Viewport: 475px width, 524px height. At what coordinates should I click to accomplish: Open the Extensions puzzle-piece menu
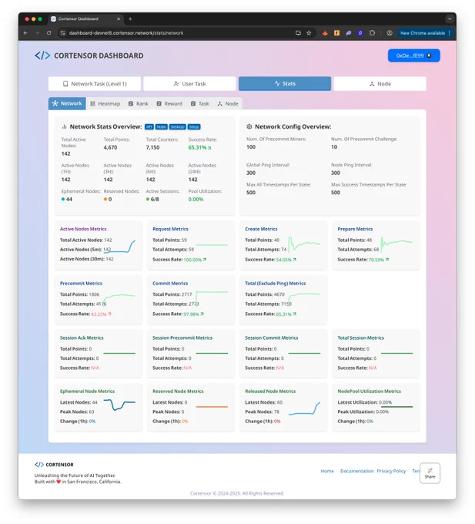[x=372, y=32]
